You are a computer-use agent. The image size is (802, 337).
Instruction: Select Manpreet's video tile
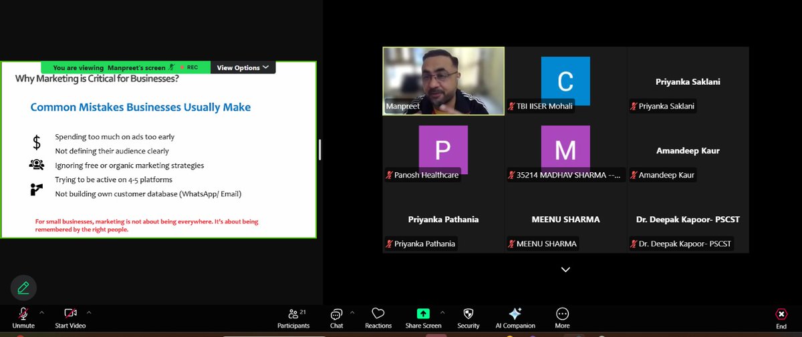click(443, 81)
